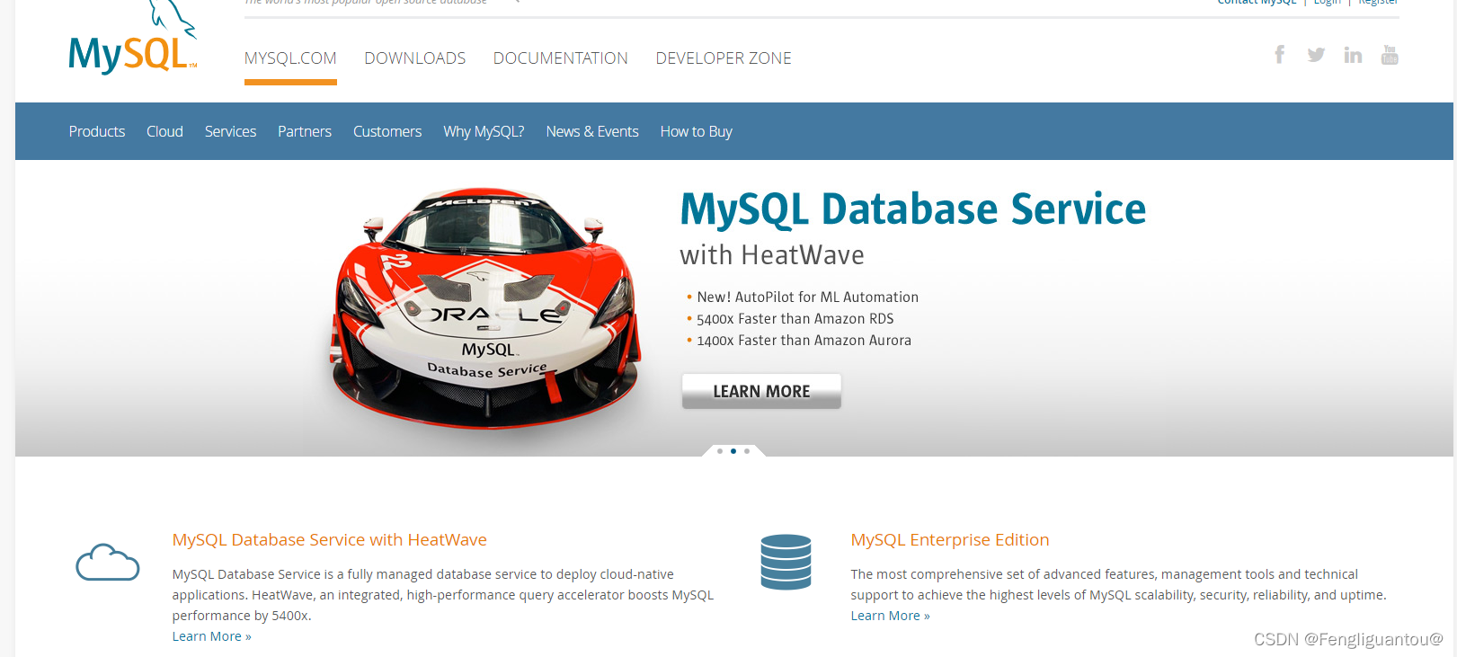
Task: Open the YouTube social icon
Action: pyautogui.click(x=1390, y=55)
